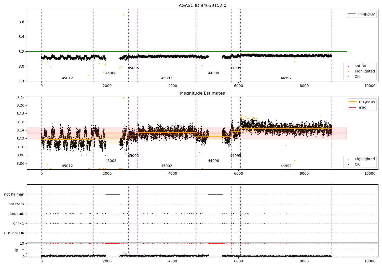Click the 8.06 y-axis tick label

pyautogui.click(x=20, y=164)
